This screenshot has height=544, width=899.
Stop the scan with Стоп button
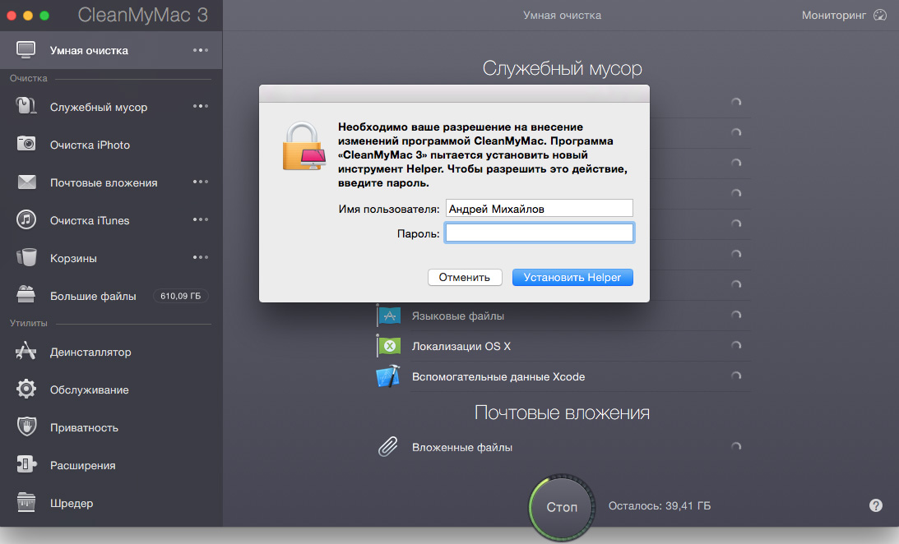pos(562,507)
